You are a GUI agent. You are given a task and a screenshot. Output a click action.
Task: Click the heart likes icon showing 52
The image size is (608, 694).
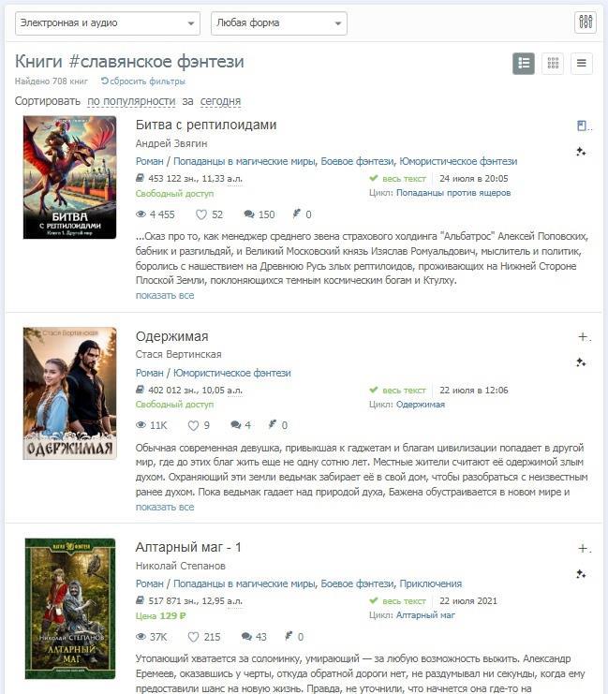[201, 214]
